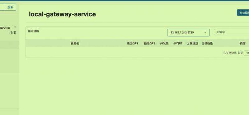Click the 簇点链路 panel title
This screenshot has width=249, height=115.
point(34,31)
